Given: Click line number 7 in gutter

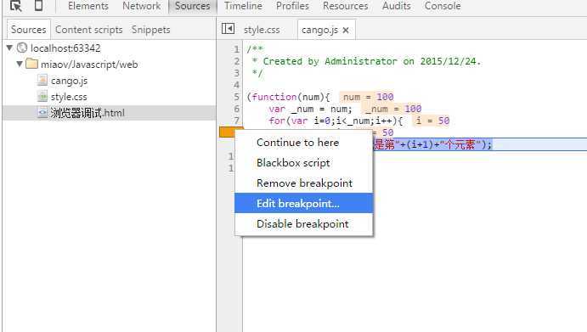Looking at the screenshot, I should point(237,121).
